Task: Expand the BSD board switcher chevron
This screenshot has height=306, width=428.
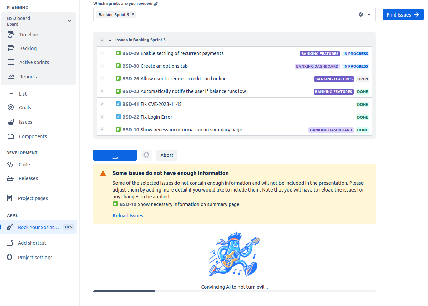Action: 69,21
